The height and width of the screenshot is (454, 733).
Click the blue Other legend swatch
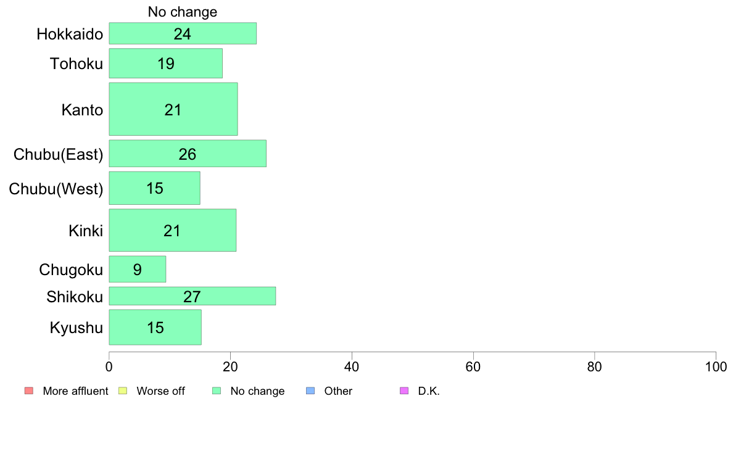[x=310, y=391]
